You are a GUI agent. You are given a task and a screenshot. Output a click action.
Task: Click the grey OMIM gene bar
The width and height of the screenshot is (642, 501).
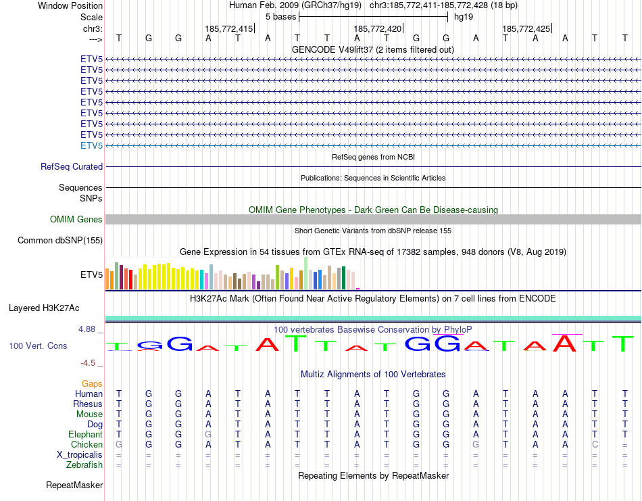point(373,219)
